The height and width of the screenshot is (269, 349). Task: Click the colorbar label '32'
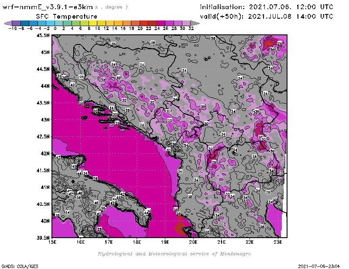(x=191, y=28)
